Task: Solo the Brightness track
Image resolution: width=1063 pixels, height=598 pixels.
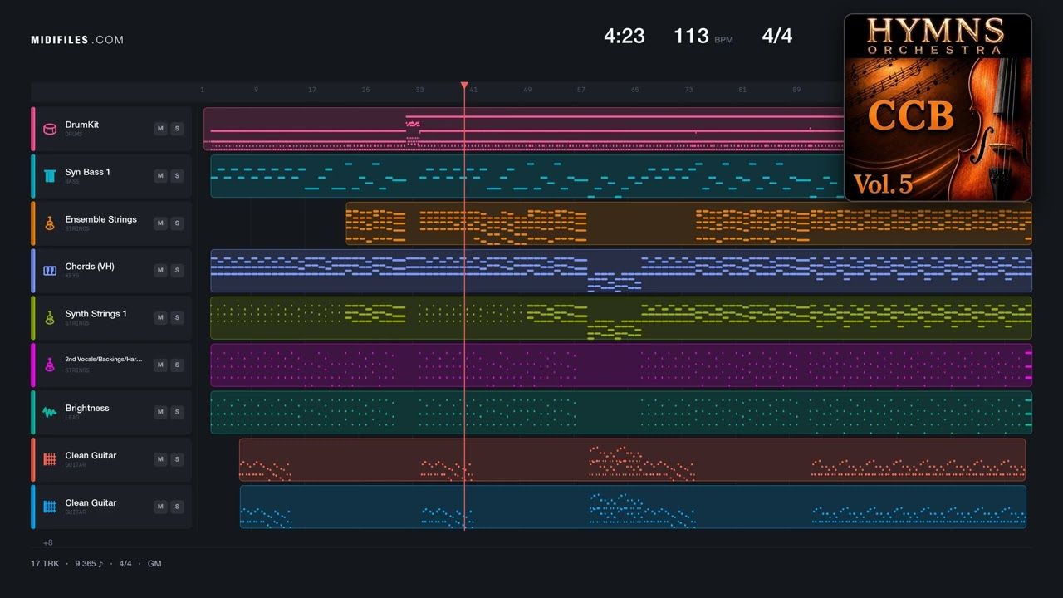Action: tap(177, 413)
